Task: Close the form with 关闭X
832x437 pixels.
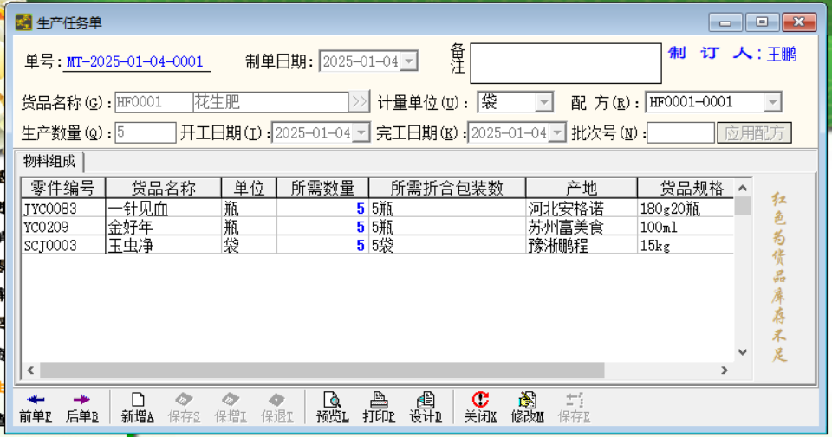Action: tap(480, 408)
